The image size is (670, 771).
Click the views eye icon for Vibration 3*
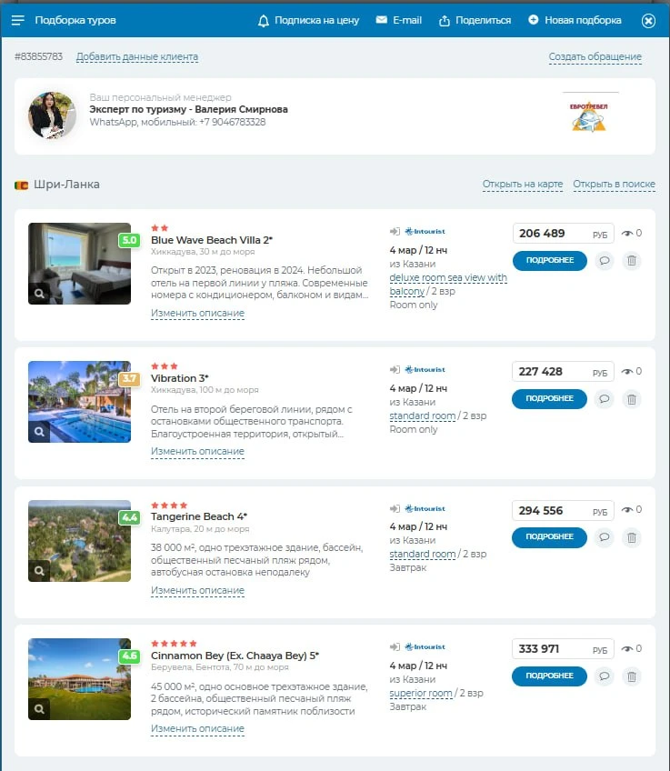626,371
